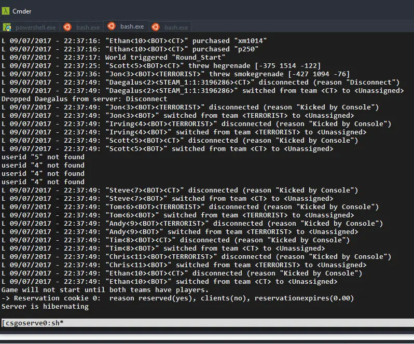Click Jon<3> disconnected Kicked by Console line
The width and height of the screenshot is (414, 344).
(190, 107)
